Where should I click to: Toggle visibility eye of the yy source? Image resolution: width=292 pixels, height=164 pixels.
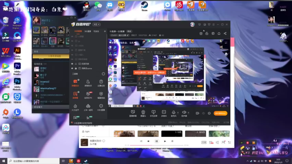[72, 41]
